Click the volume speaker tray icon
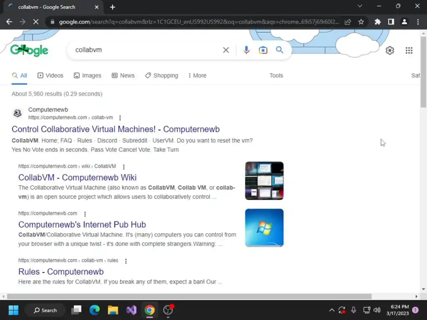Viewport: 427px width, 320px height. click(377, 310)
